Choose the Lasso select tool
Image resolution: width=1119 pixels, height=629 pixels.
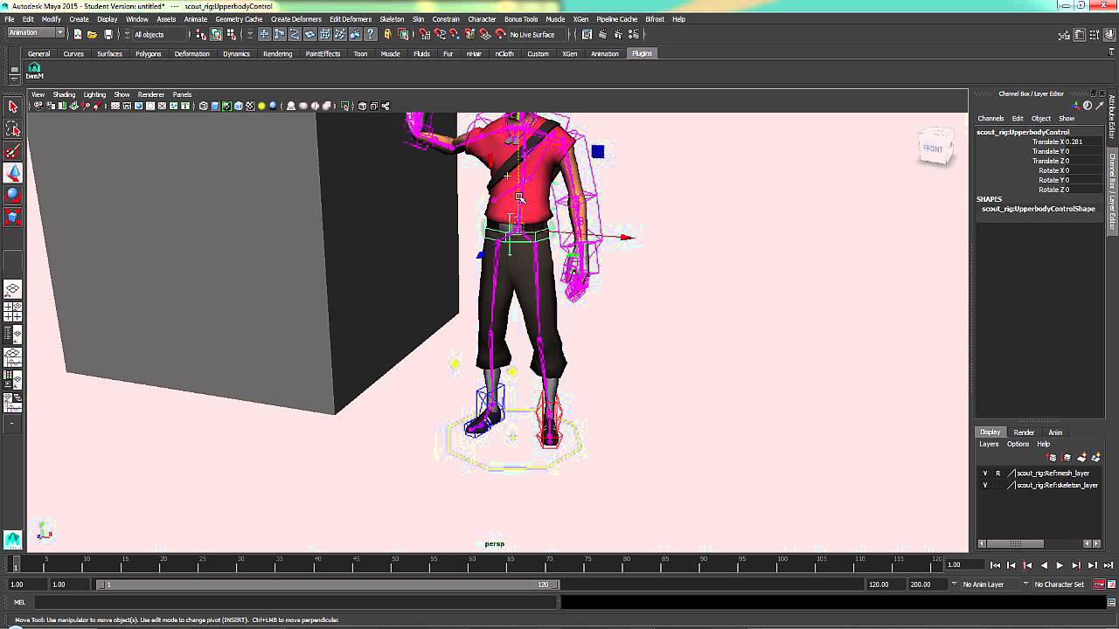[x=13, y=129]
